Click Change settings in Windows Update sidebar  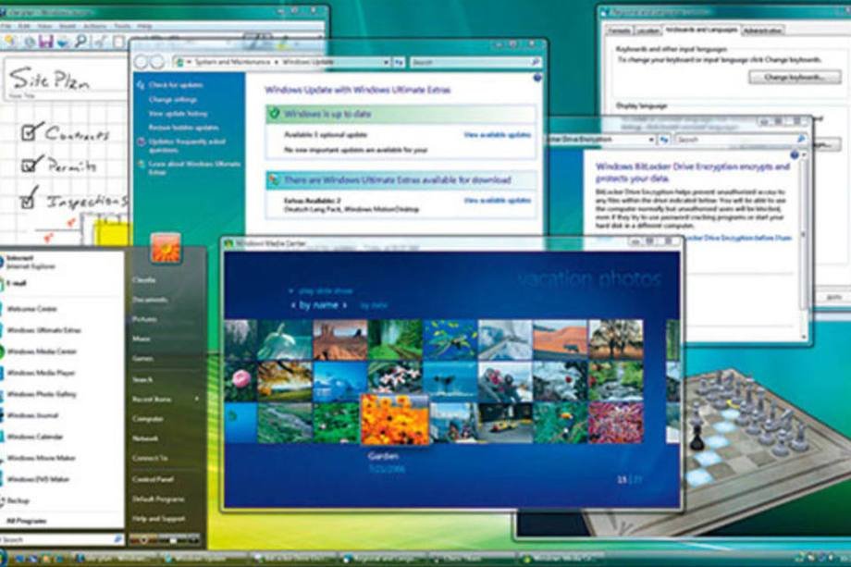[173, 100]
